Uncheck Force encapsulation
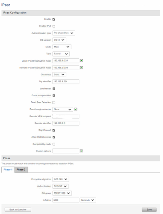The height and width of the screenshot is (214, 163). click(54, 95)
